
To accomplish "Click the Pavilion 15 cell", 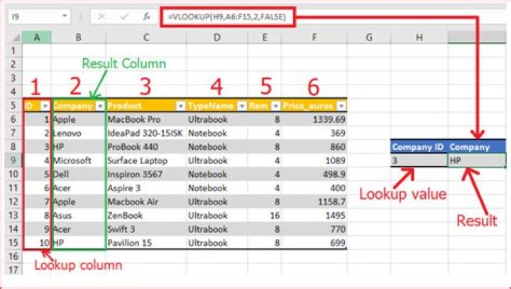I will click(146, 243).
